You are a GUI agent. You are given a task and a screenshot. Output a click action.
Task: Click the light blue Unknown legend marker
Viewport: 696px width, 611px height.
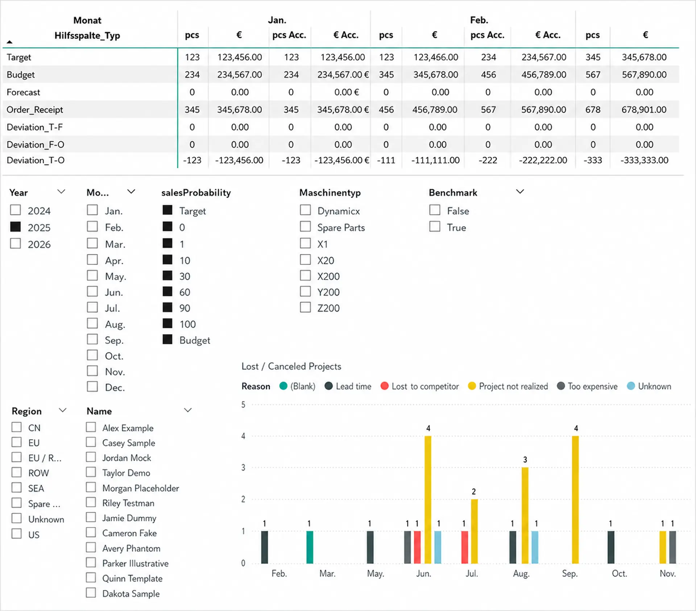(x=631, y=386)
